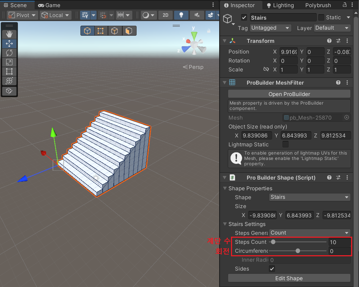The height and width of the screenshot is (287, 359).
Task: Enable the Lightmap Static checkbox
Action: pyautogui.click(x=285, y=144)
